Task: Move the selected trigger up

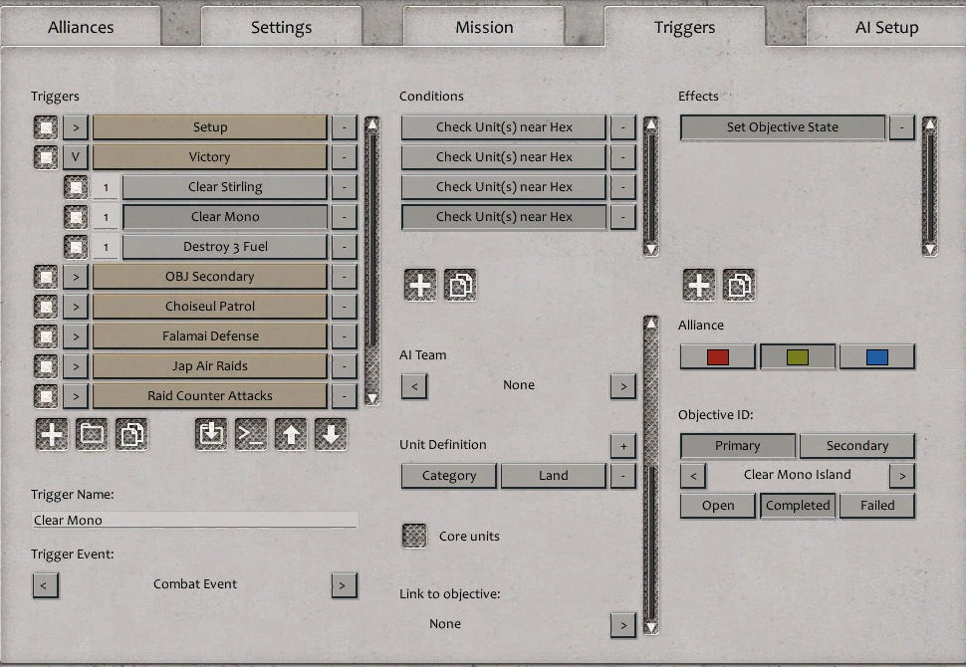Action: pyautogui.click(x=291, y=434)
